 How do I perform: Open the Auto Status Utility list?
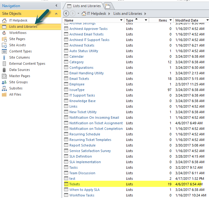tap(84, 51)
